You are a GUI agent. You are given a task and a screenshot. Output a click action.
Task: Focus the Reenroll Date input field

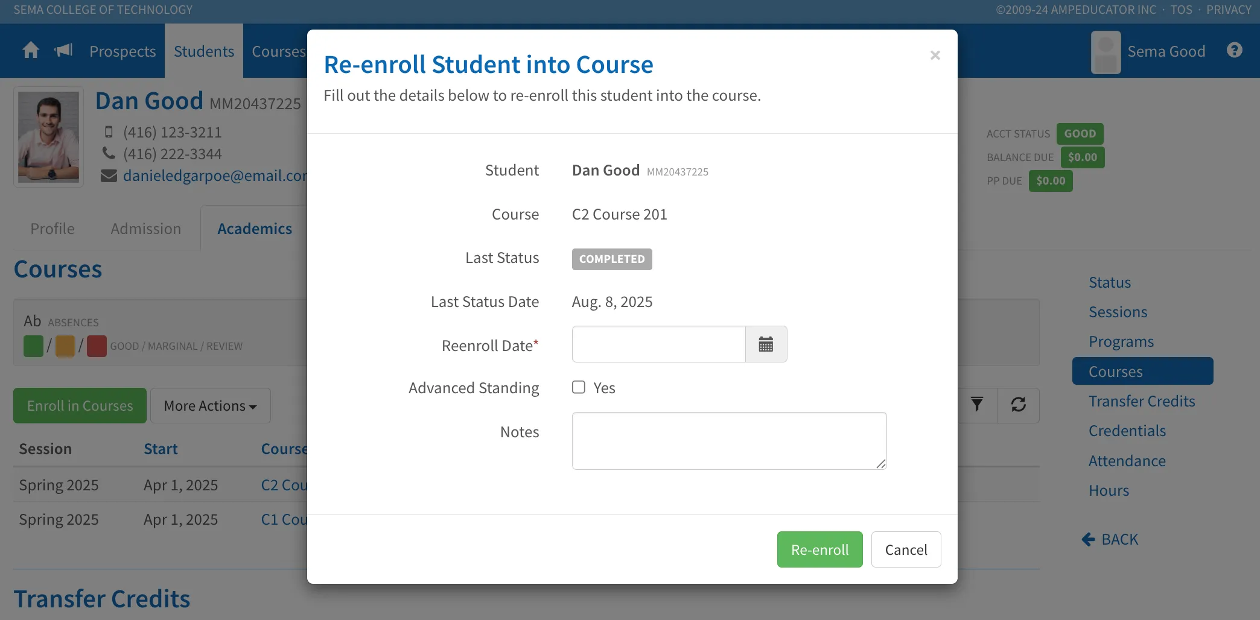[x=659, y=344]
